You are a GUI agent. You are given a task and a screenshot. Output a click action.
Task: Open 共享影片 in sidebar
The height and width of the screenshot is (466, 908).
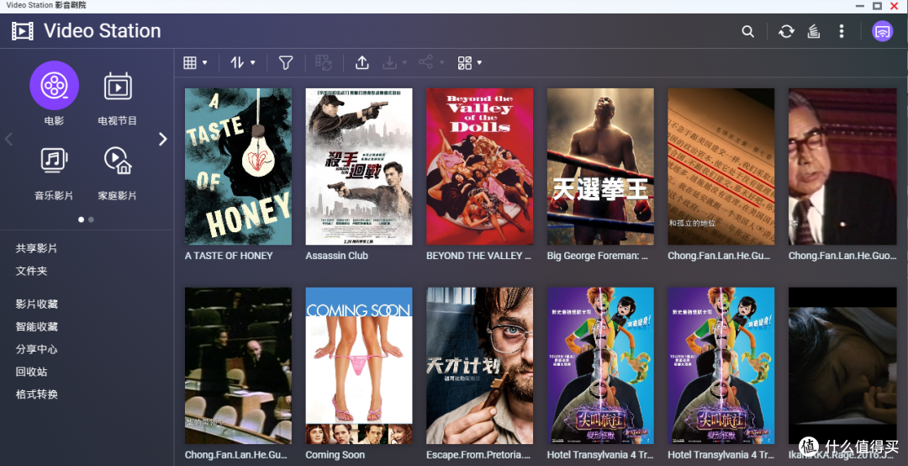pos(36,248)
